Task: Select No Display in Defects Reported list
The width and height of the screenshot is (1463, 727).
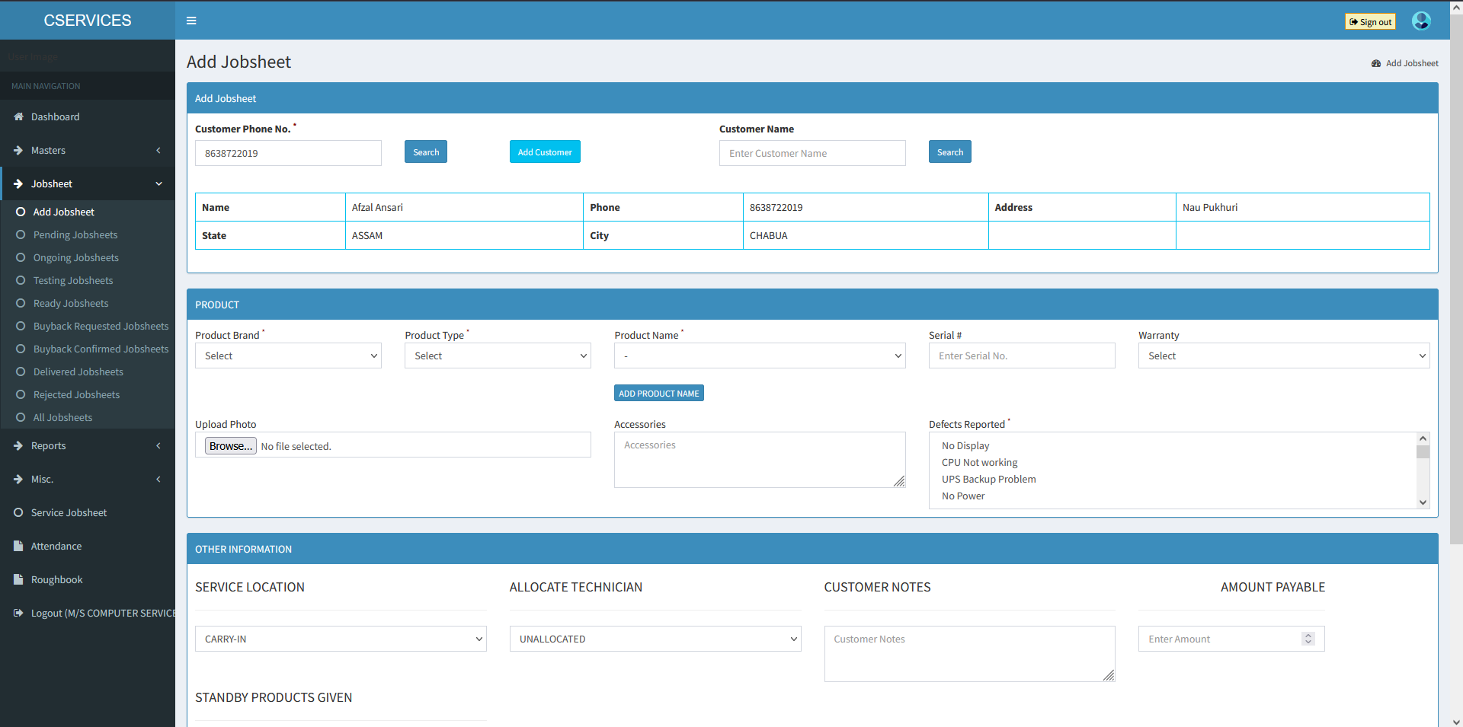Action: click(965, 445)
